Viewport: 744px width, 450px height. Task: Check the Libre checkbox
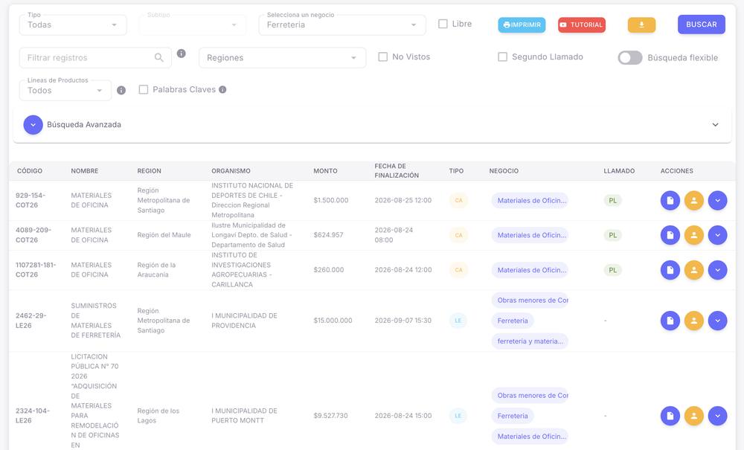click(443, 24)
